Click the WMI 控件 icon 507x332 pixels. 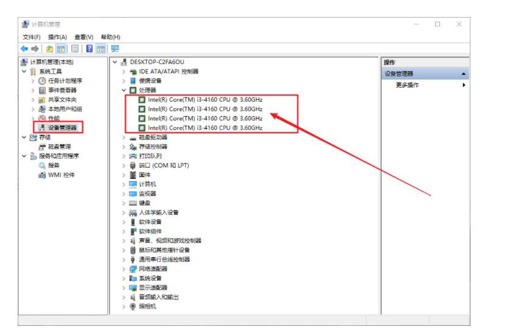pos(42,175)
